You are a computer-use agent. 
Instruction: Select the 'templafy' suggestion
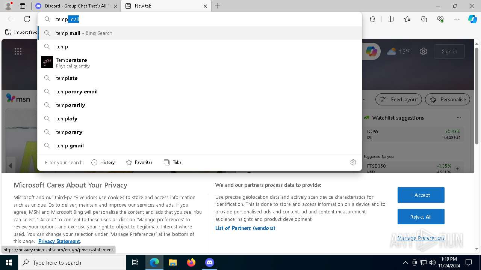click(200, 118)
